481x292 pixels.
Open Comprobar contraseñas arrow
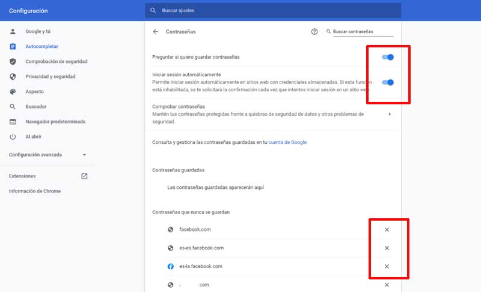390,114
